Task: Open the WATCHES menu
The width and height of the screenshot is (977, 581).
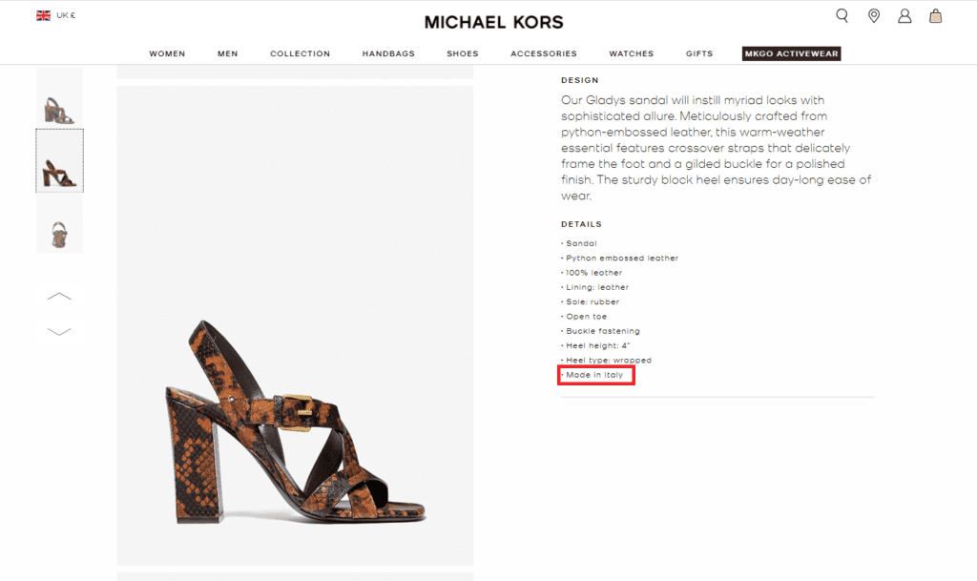Action: click(631, 53)
